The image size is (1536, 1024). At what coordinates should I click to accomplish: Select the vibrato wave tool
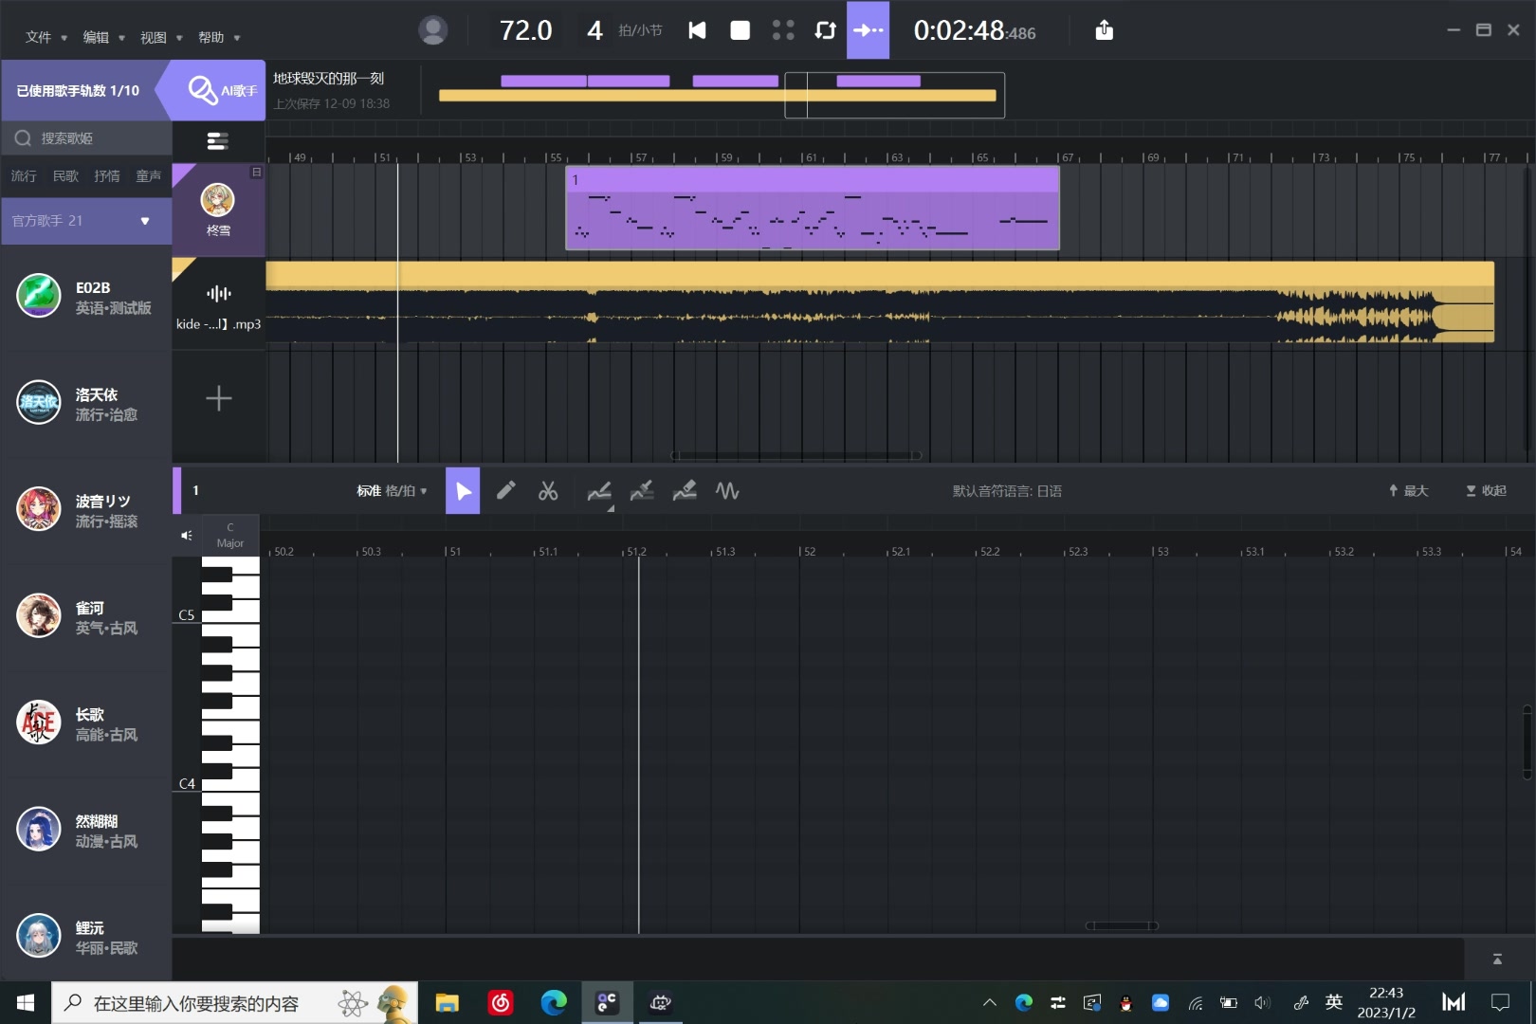[727, 490]
